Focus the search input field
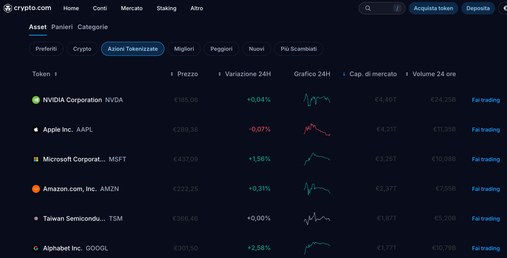507x258 pixels. [382, 8]
